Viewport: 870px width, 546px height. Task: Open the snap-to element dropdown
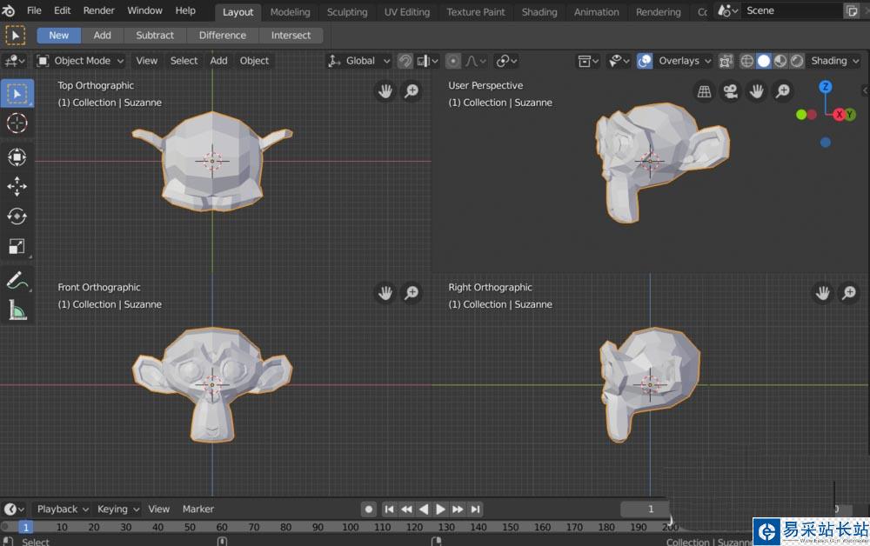(x=427, y=61)
